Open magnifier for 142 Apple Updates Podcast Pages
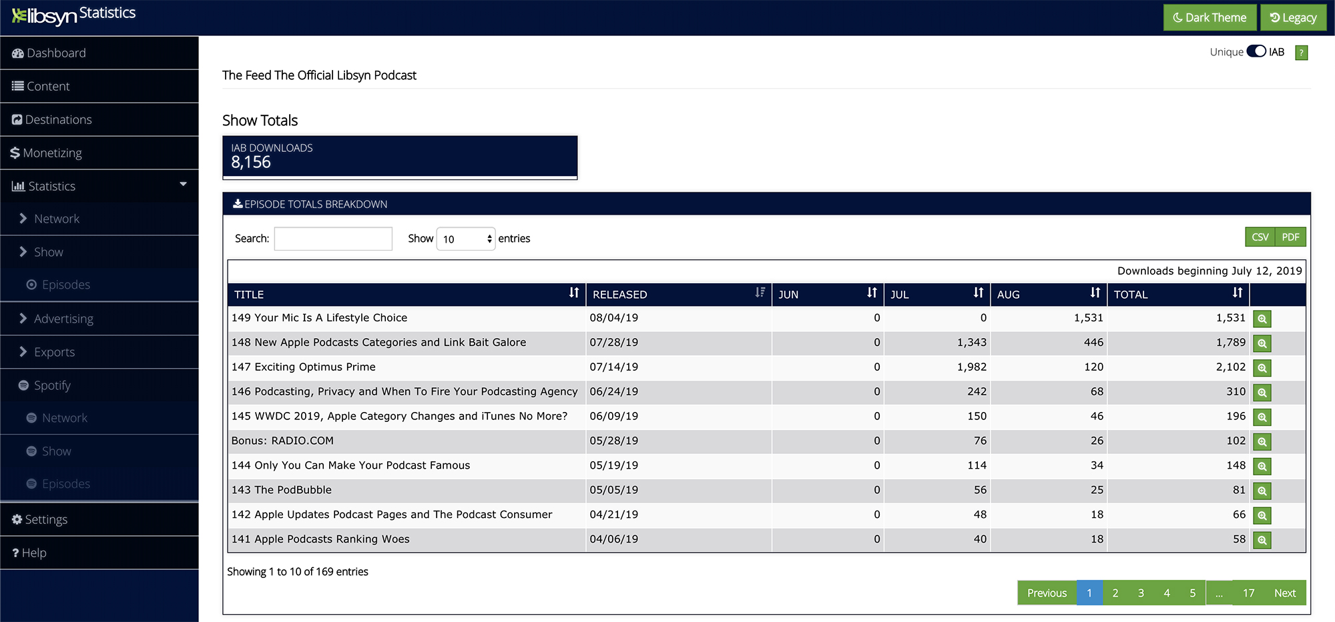The width and height of the screenshot is (1335, 622). [1262, 515]
